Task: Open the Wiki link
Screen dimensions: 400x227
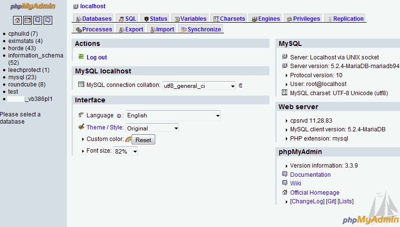Action: click(296, 184)
